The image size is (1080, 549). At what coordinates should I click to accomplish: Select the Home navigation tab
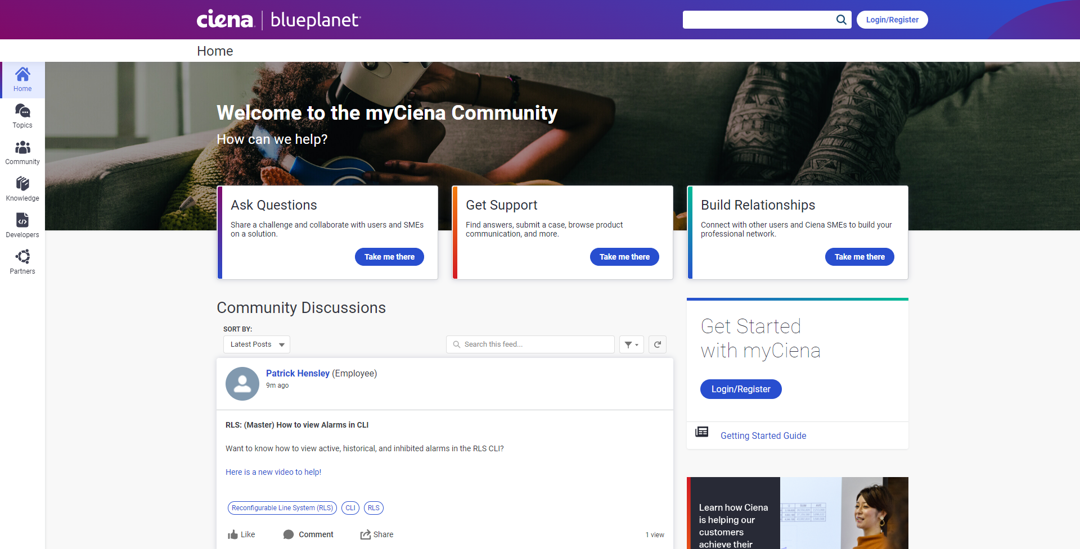point(214,51)
